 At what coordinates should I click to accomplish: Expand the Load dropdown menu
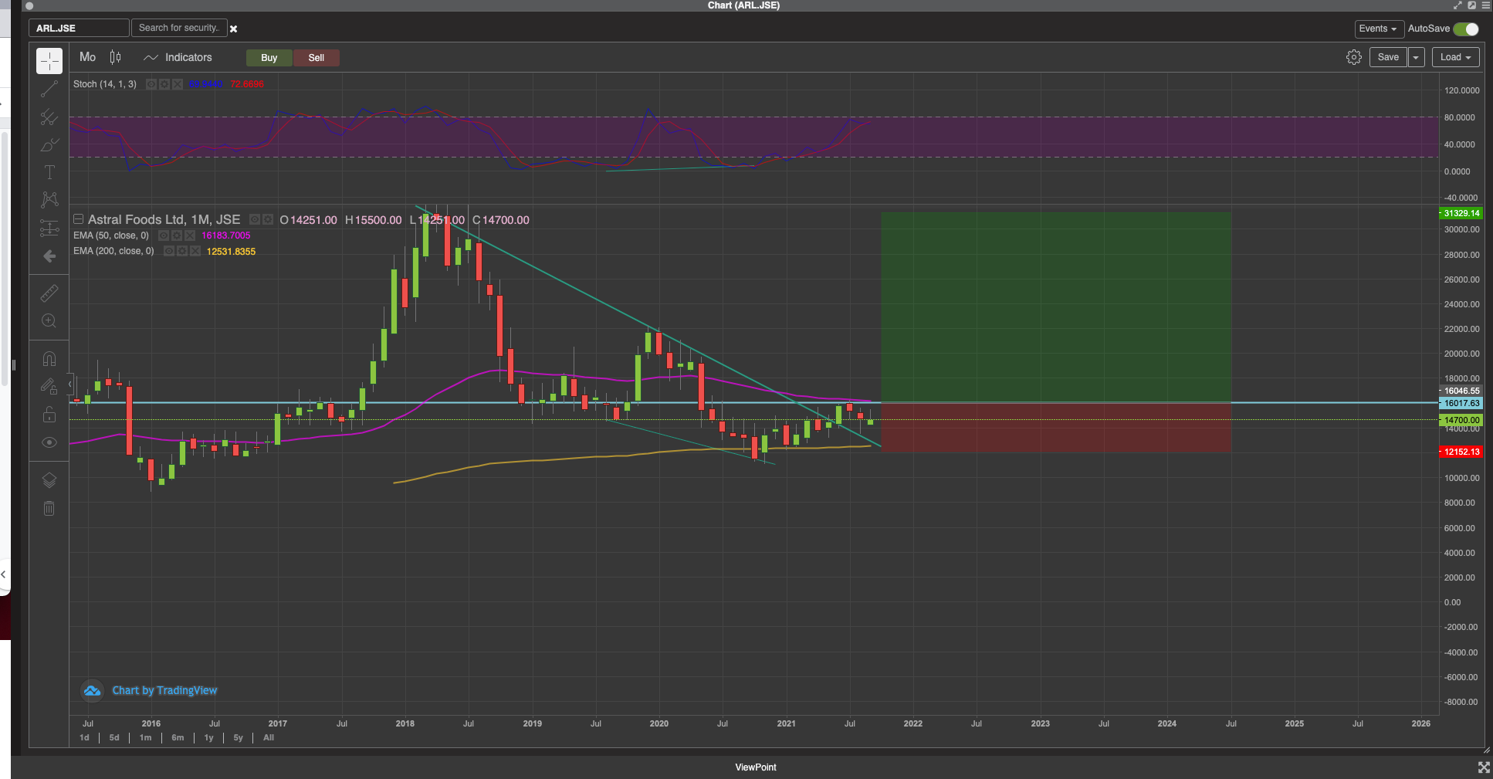tap(1455, 57)
